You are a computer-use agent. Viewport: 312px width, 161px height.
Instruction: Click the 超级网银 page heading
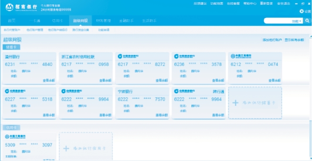[x=12, y=40]
